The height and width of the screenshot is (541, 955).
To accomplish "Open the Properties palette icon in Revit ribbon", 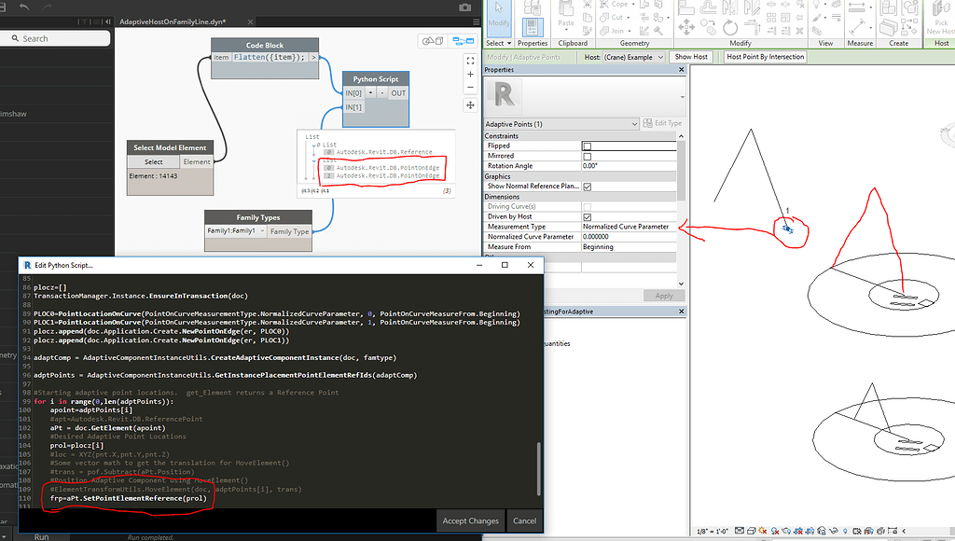I will pos(532,26).
